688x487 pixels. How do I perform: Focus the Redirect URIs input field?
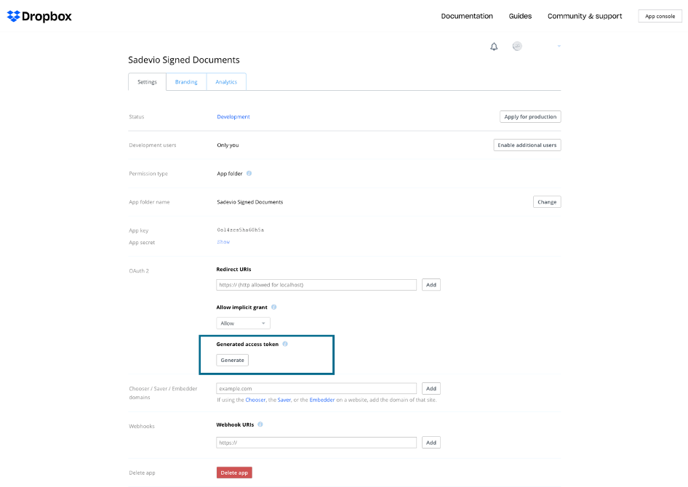(x=316, y=285)
